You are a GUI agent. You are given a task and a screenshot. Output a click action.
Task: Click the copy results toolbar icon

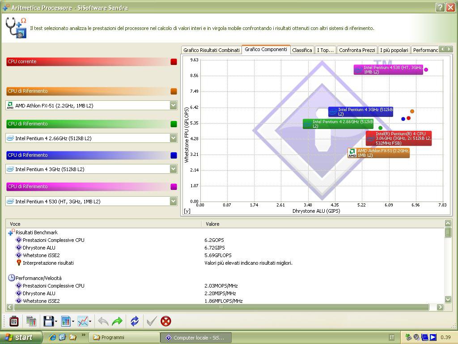point(31,321)
